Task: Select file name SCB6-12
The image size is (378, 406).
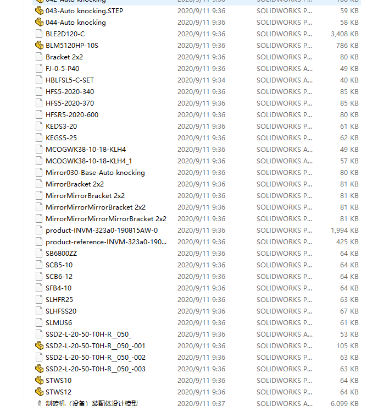Action: click(59, 277)
